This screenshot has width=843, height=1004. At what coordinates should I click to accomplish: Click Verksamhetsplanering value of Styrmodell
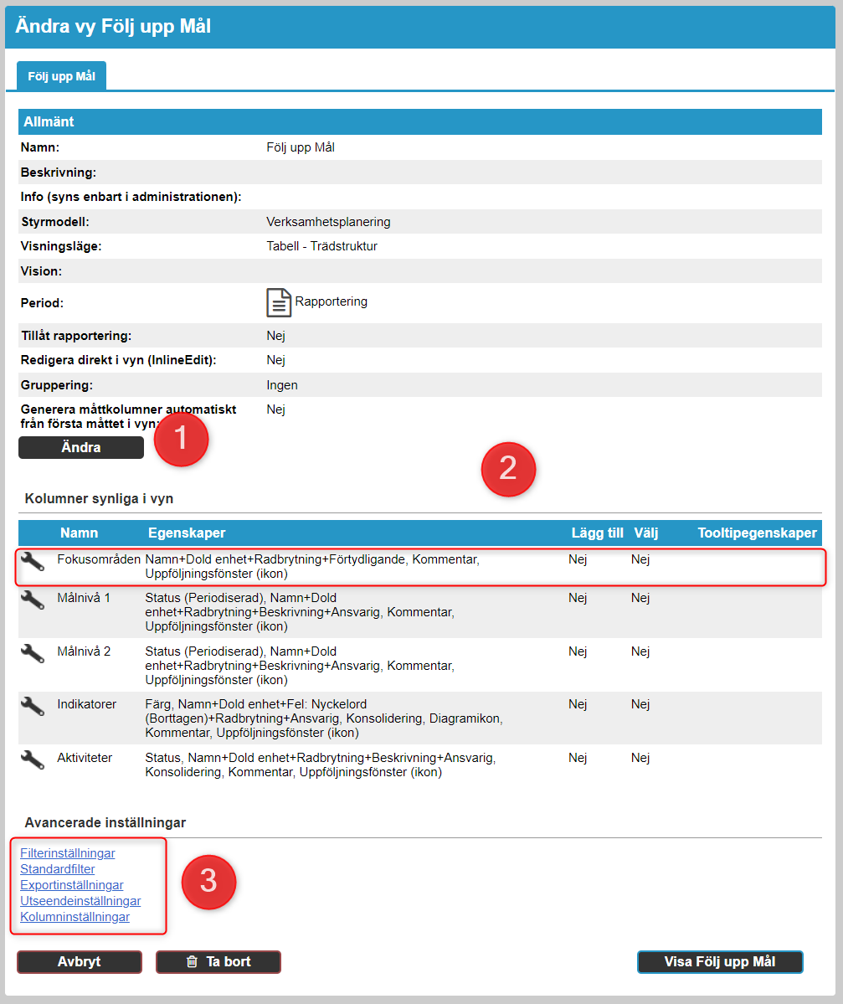click(x=328, y=222)
